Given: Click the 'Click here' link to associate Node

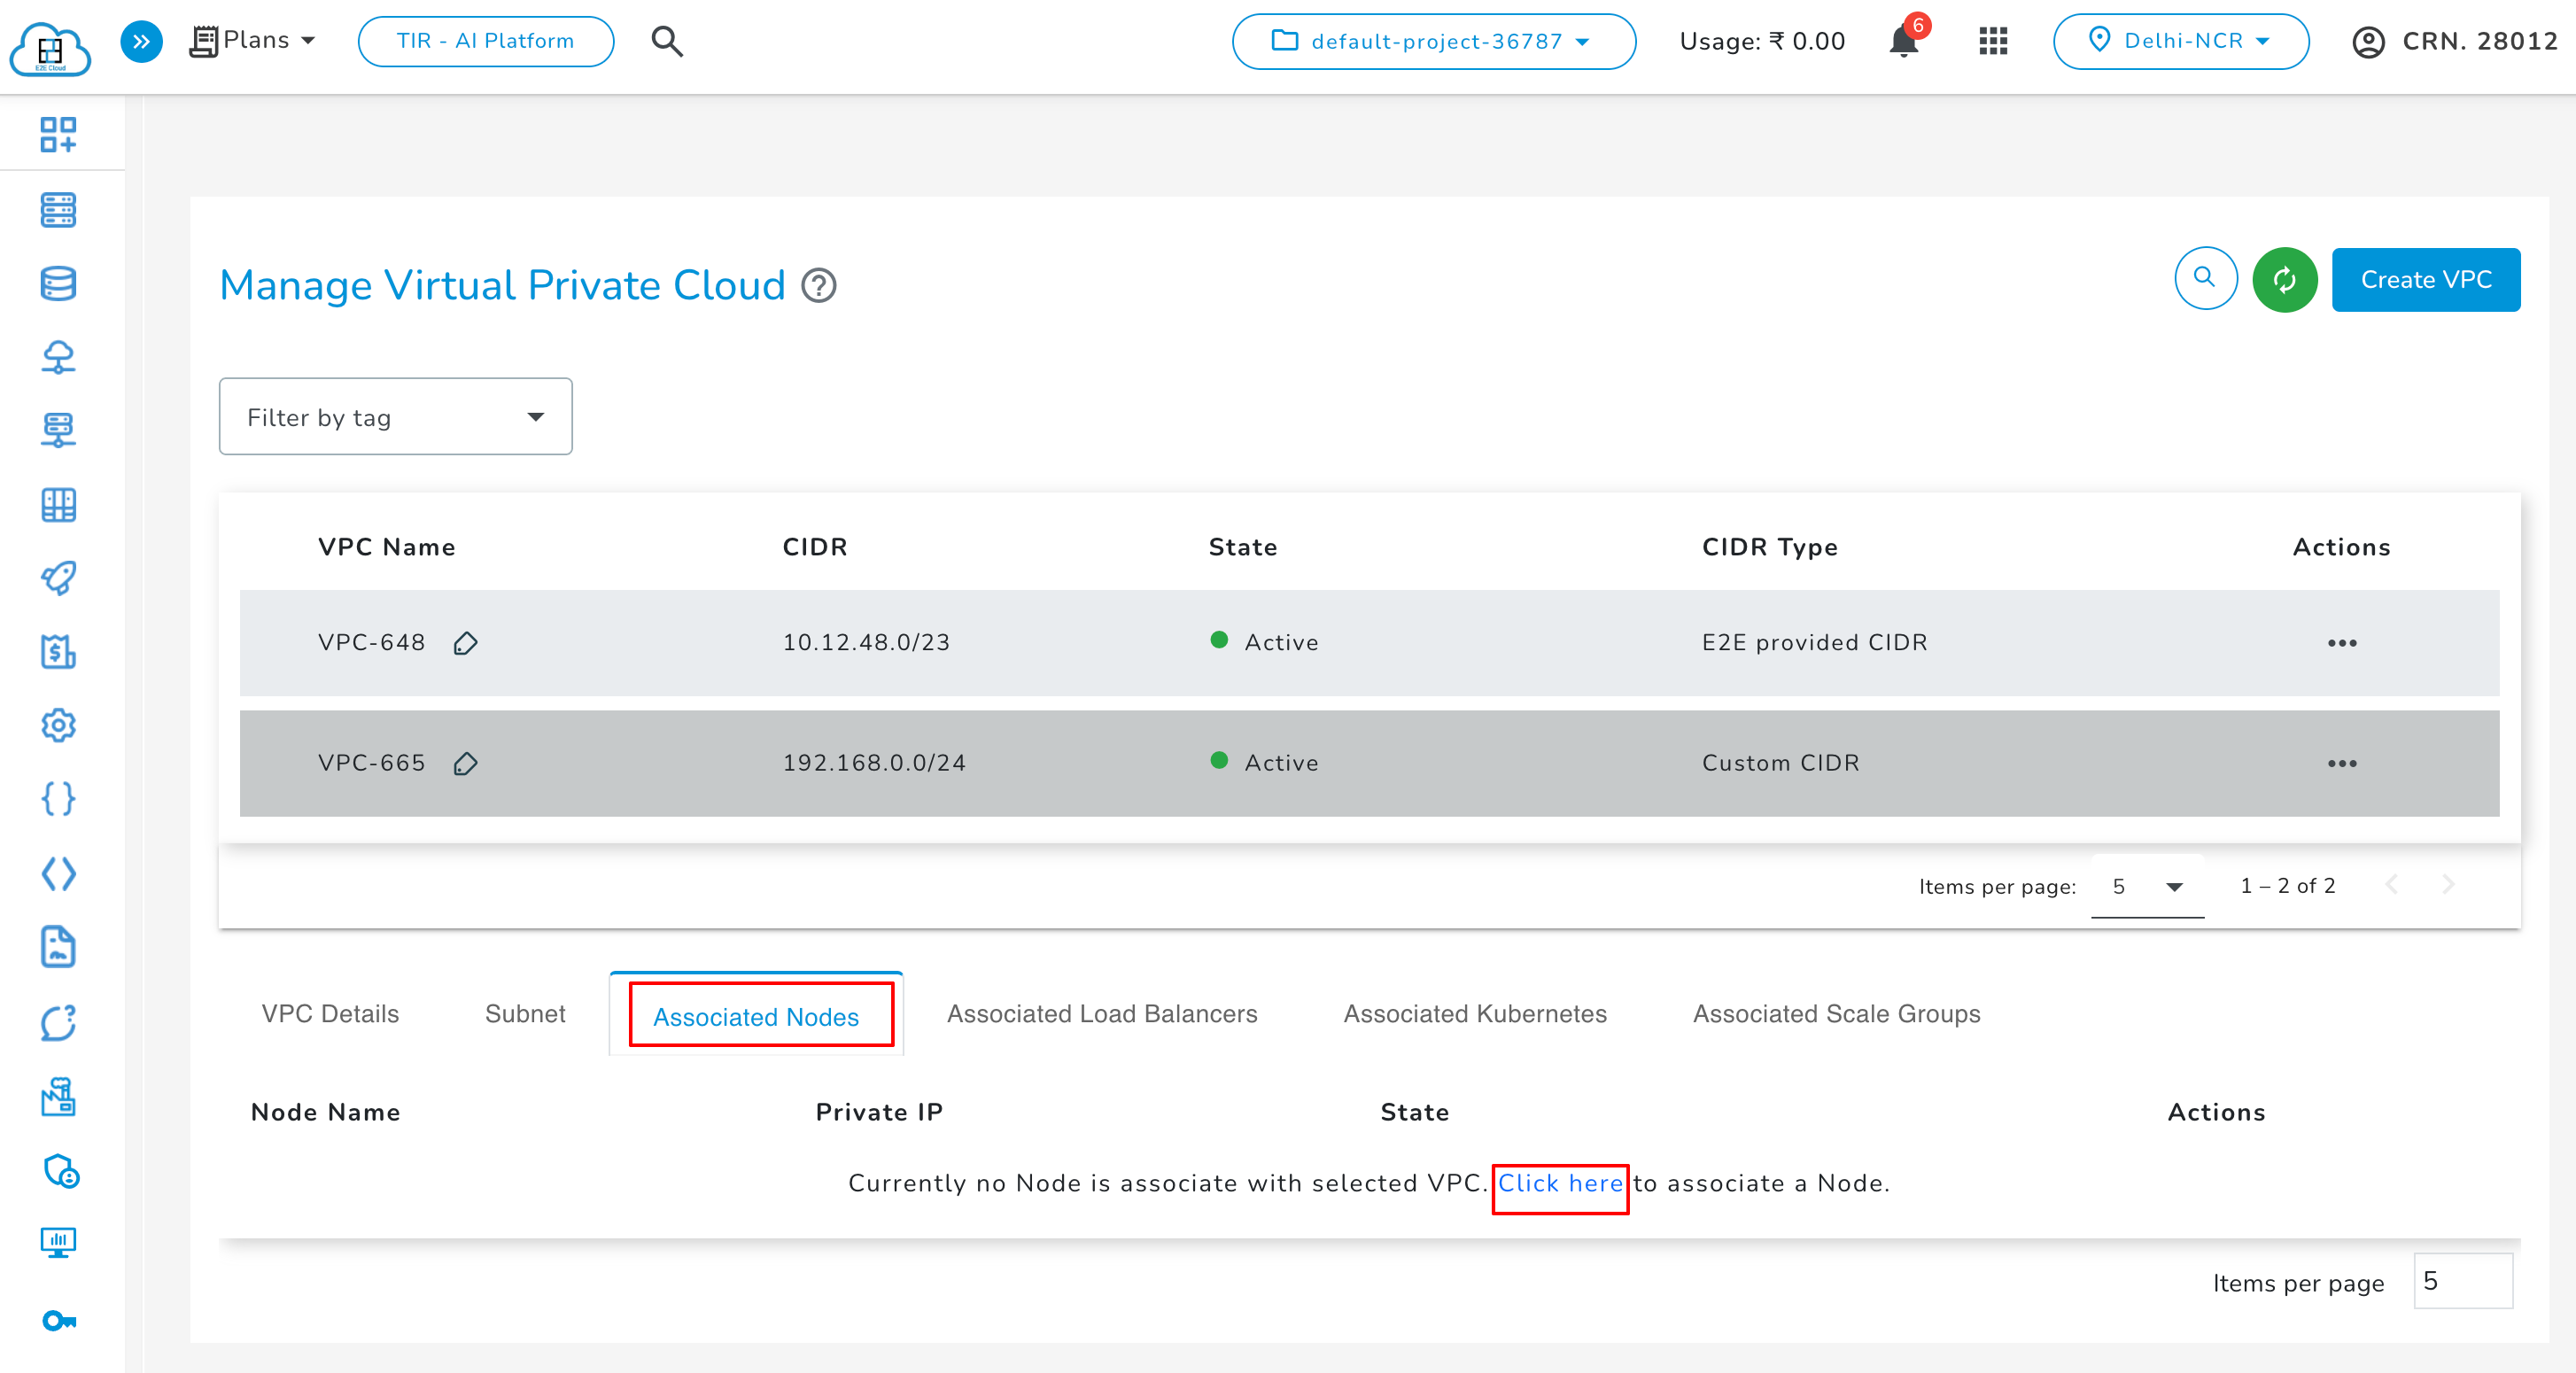Looking at the screenshot, I should click(x=1559, y=1184).
